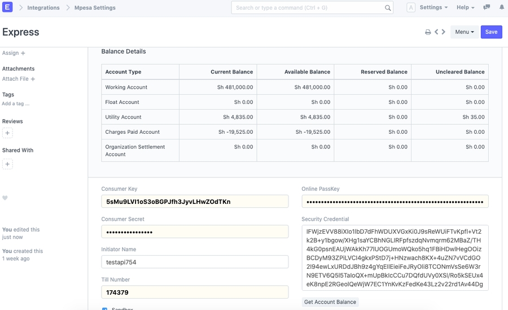Navigate to Integrations breadcrumb
The width and height of the screenshot is (508, 310).
coord(43,8)
